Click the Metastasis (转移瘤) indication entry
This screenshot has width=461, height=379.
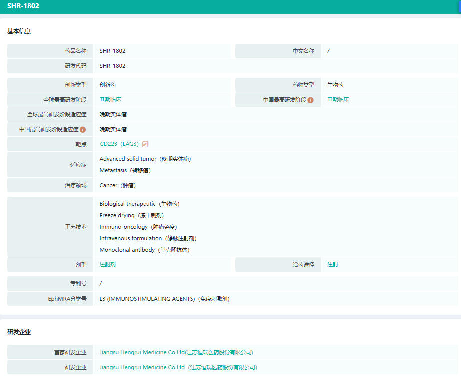[125, 170]
